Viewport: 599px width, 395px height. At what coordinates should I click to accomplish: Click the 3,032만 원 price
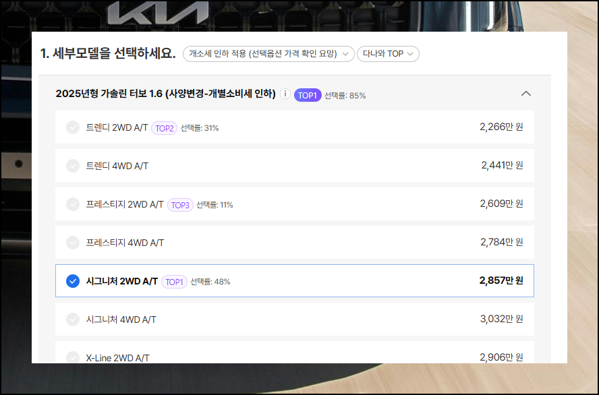(x=502, y=319)
